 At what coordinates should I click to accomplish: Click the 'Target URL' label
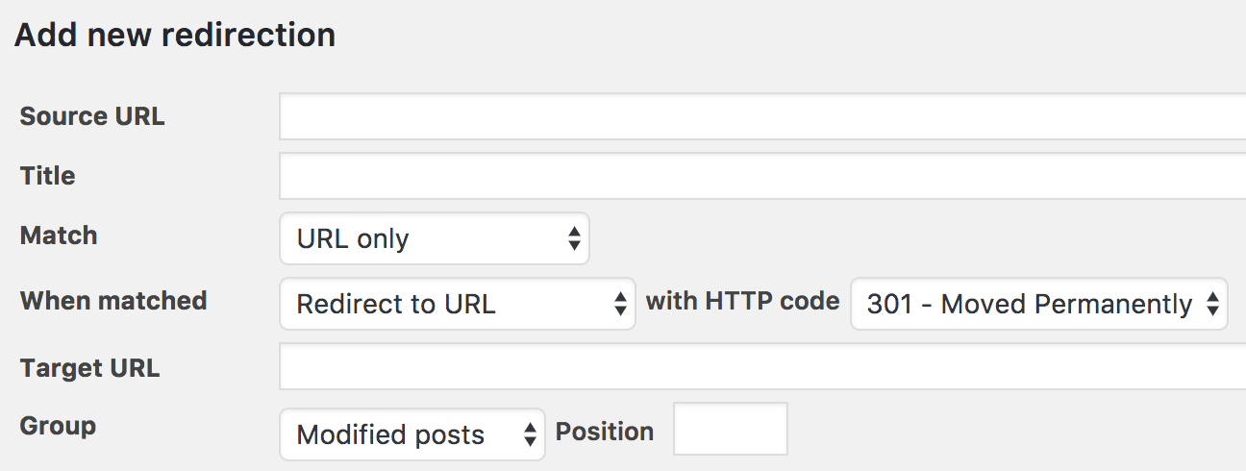[x=89, y=368]
